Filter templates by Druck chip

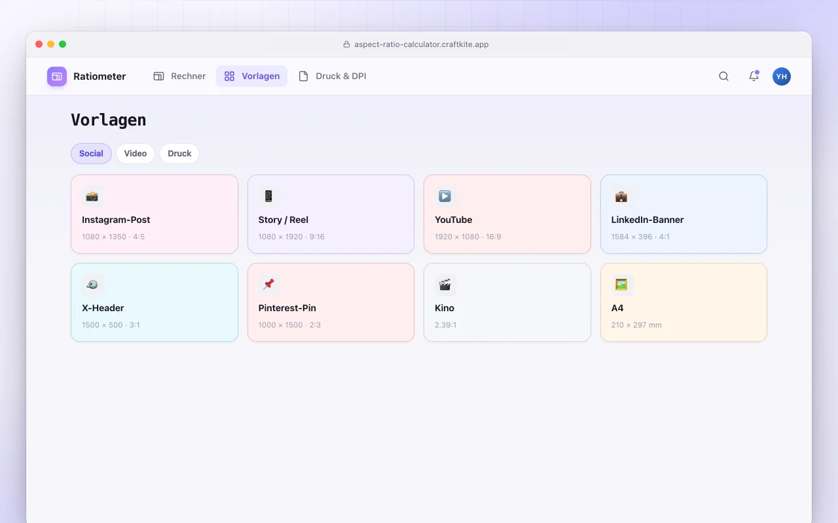pyautogui.click(x=179, y=154)
